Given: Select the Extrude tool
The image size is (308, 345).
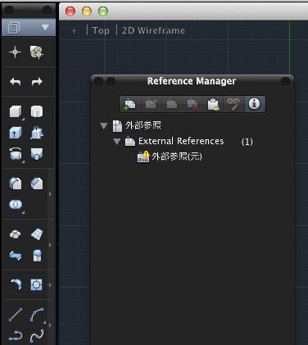Looking at the screenshot, I should 16,133.
